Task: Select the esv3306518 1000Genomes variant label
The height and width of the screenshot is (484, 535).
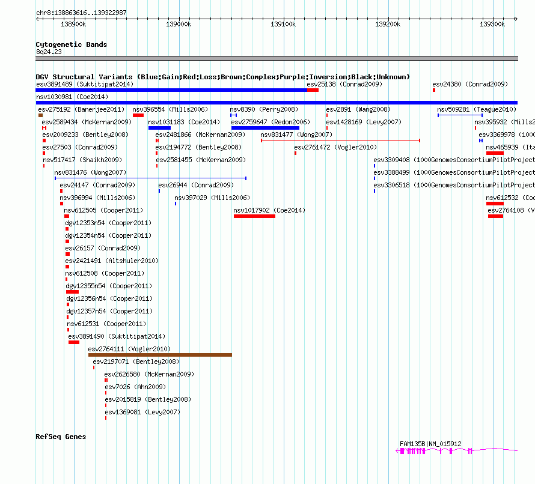Action: pyautogui.click(x=454, y=185)
